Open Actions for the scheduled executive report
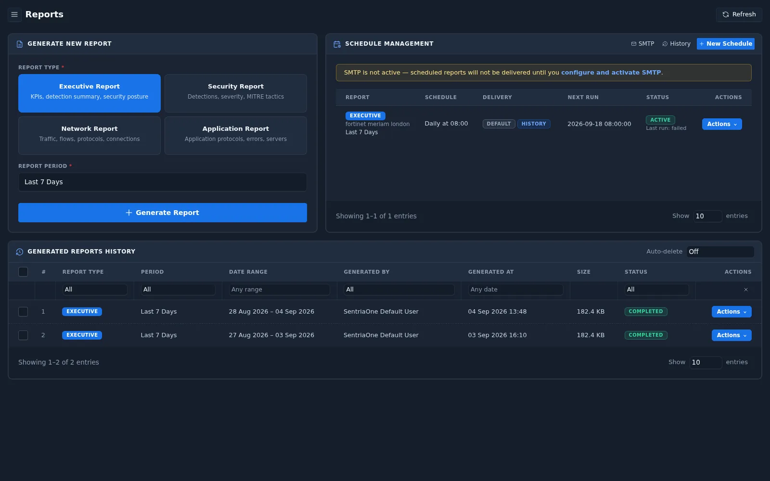This screenshot has width=770, height=481. tap(721, 124)
